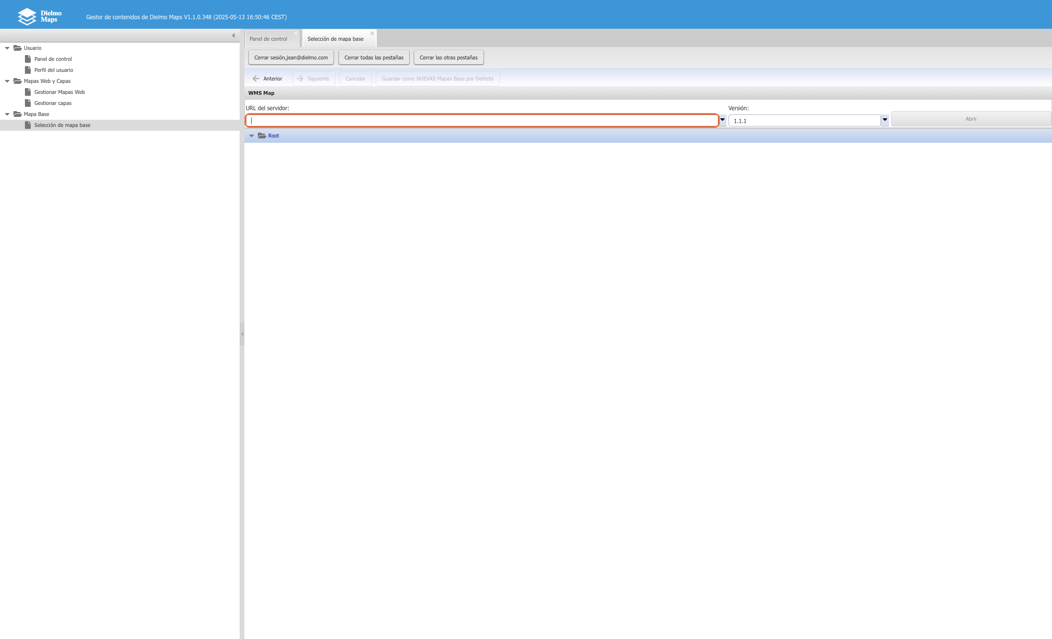Click the WMS Map panel header
1052x639 pixels.
pos(648,93)
